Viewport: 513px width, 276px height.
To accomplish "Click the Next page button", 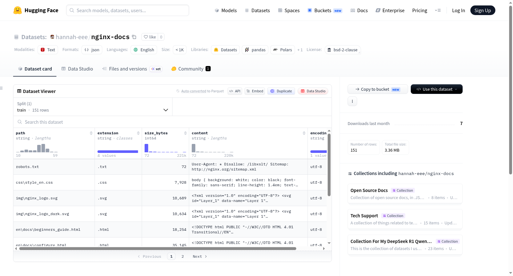I will [x=200, y=256].
